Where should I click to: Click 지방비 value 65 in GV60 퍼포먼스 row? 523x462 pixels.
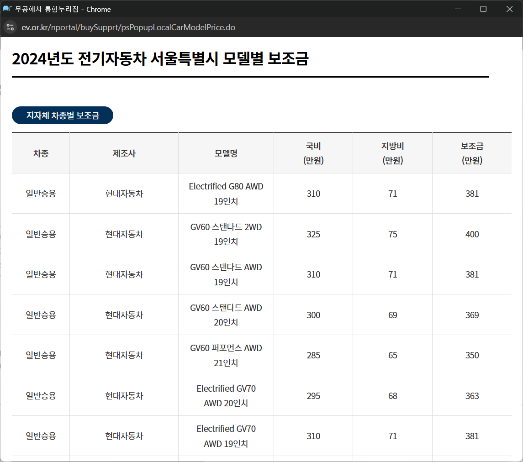pyautogui.click(x=392, y=355)
